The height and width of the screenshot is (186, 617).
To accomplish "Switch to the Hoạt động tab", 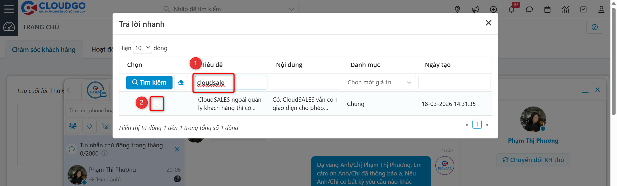I will click(102, 50).
